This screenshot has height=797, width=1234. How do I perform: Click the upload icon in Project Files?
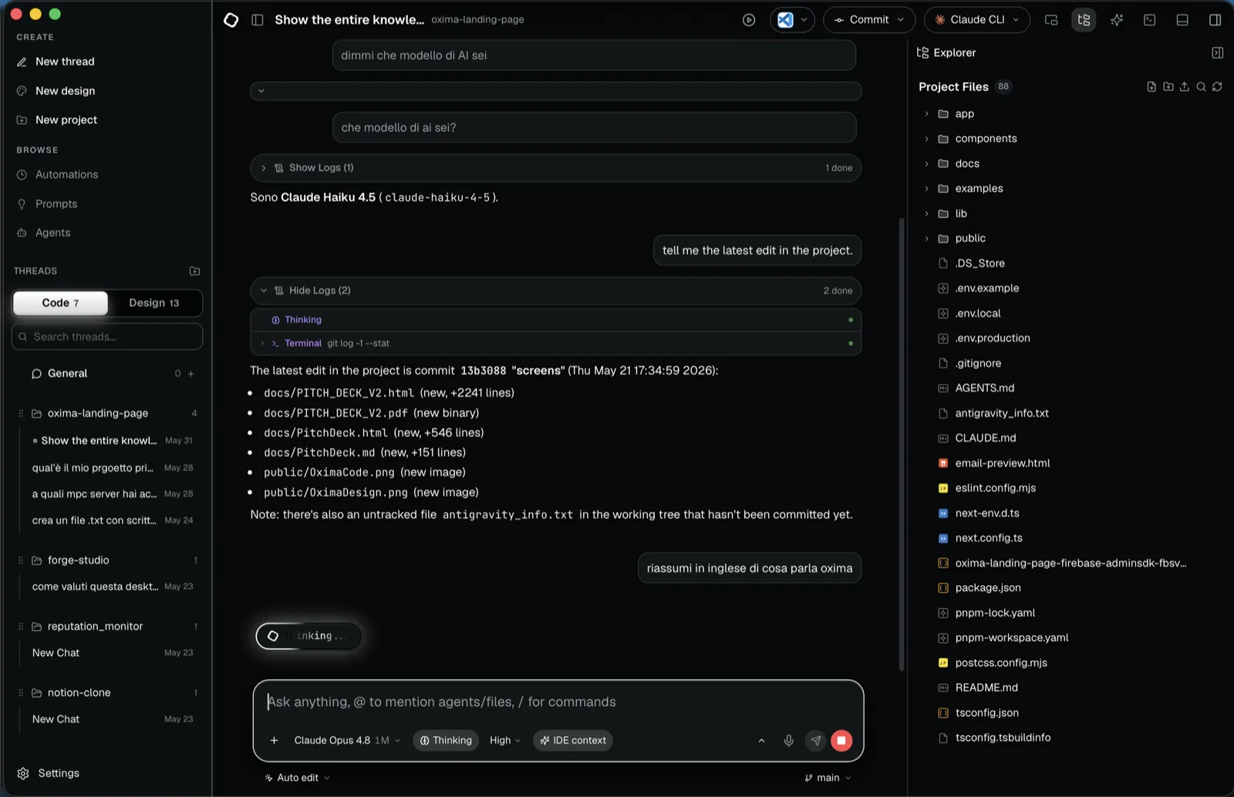[1184, 86]
